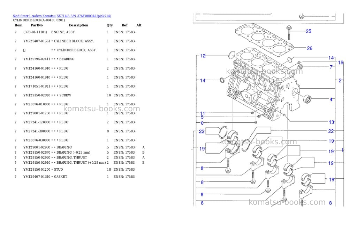
Task: Click part number YM23876-030000
Action: 37,140
